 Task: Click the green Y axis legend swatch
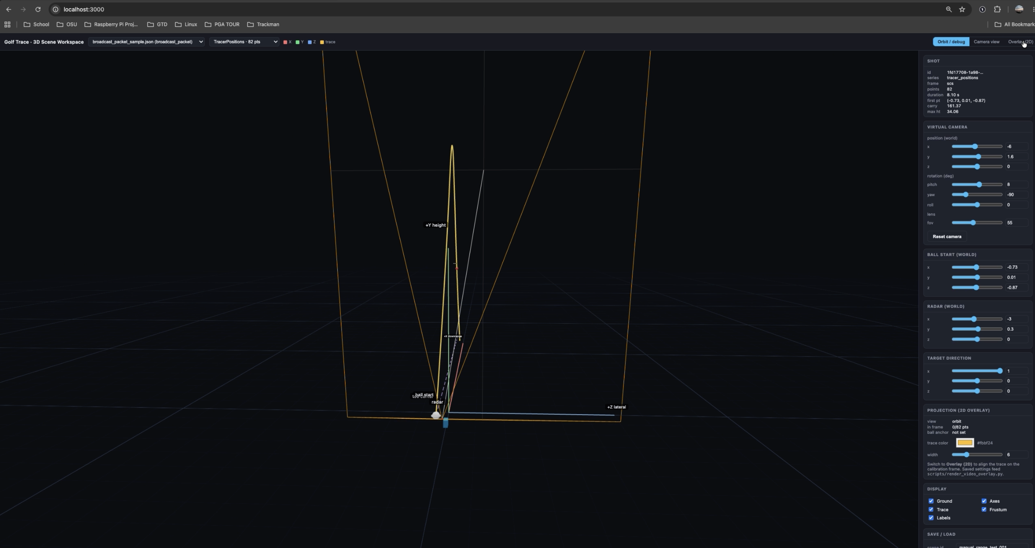[297, 42]
